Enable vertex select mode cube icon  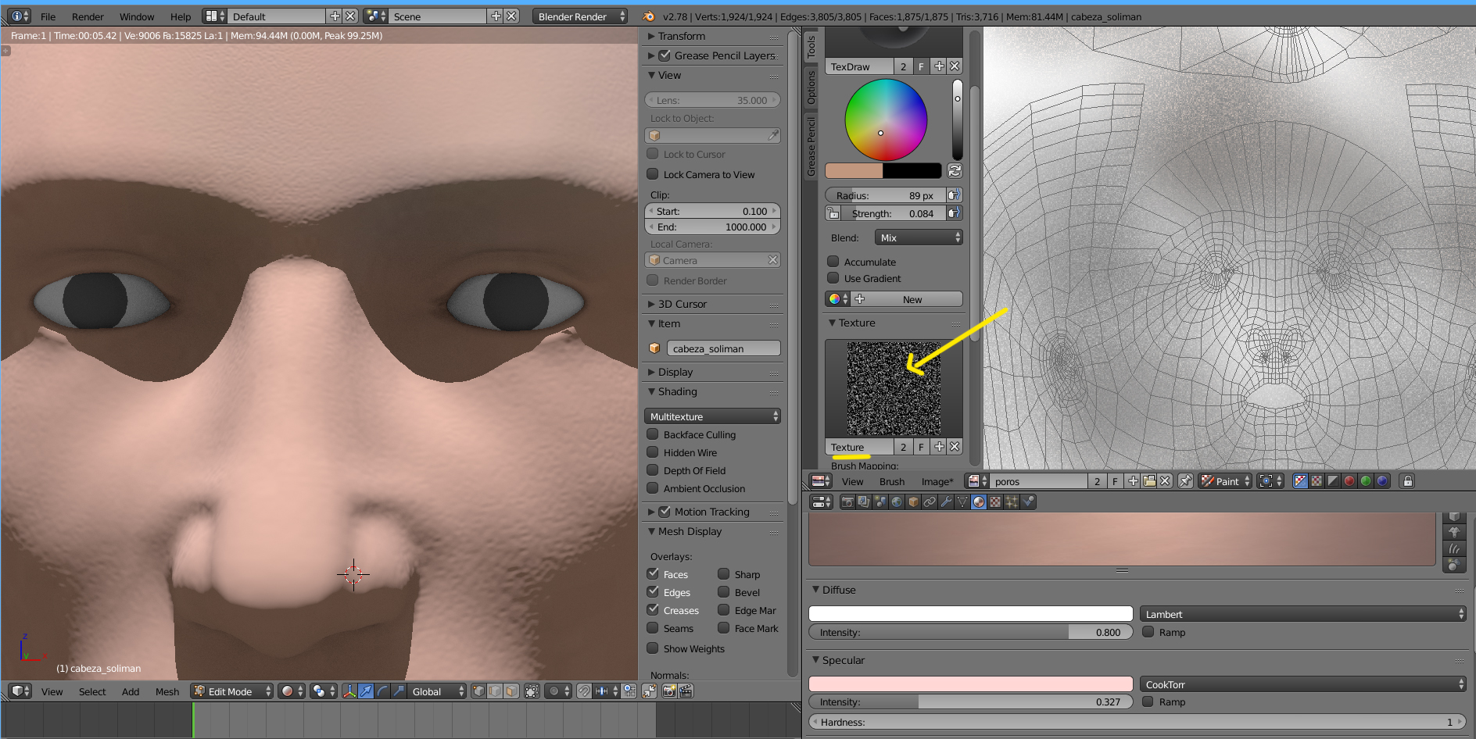coord(478,691)
